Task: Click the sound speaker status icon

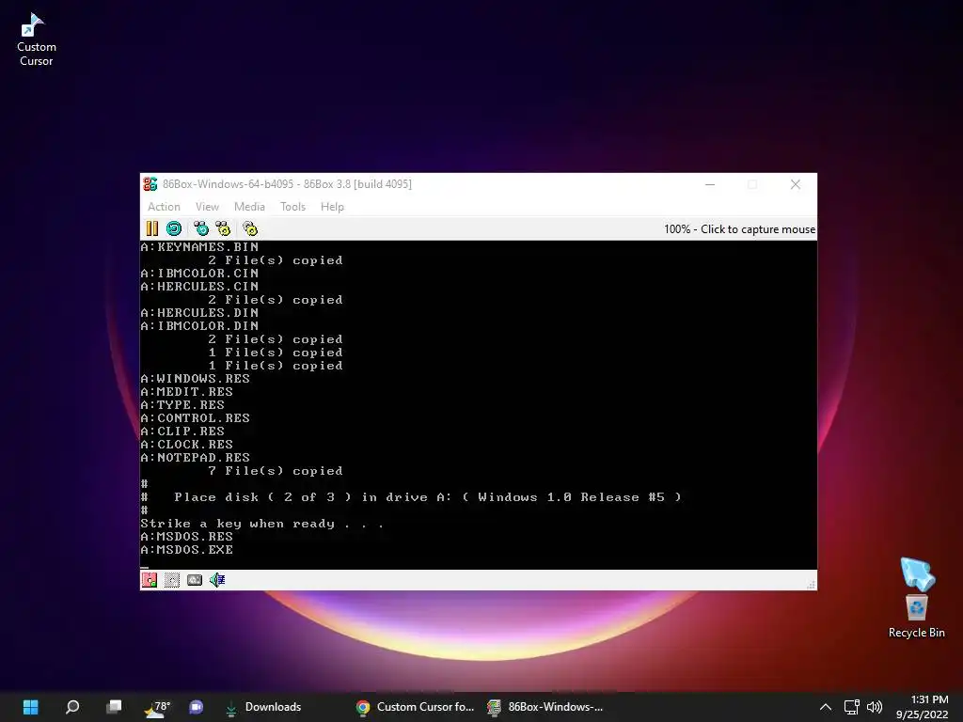Action: tap(217, 579)
